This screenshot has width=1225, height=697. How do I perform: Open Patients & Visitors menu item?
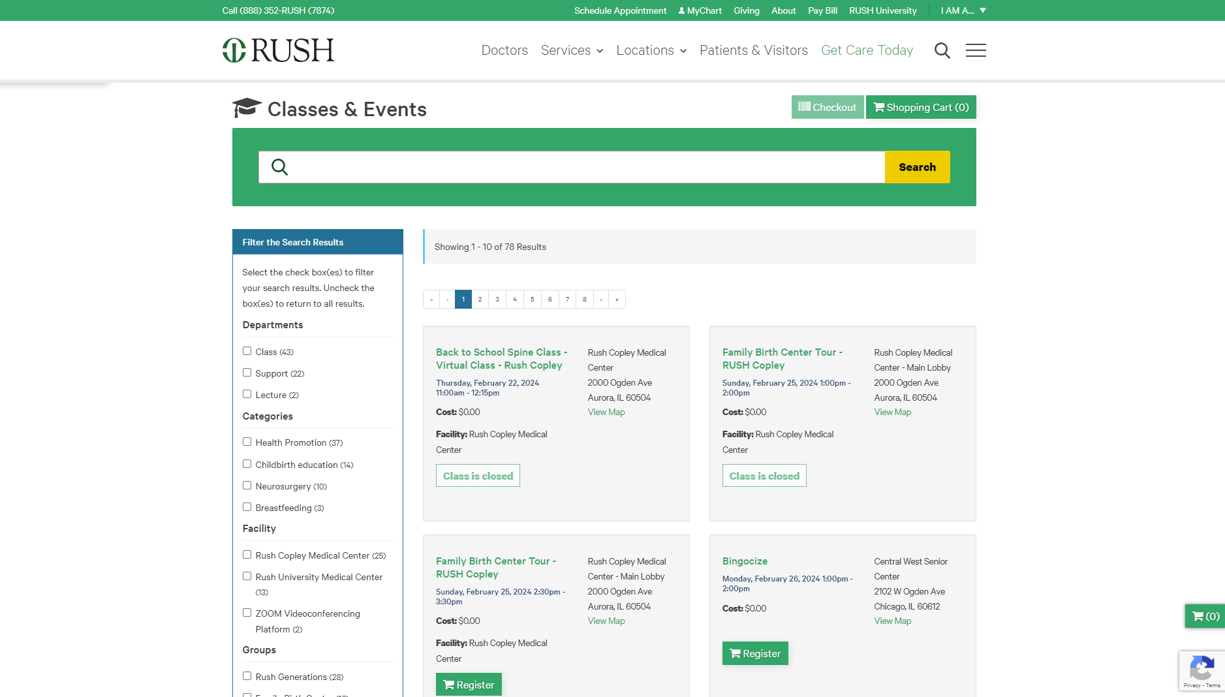click(x=753, y=50)
